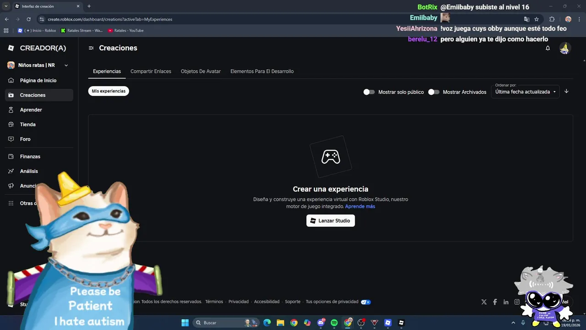The height and width of the screenshot is (330, 586).
Task: Open the Privacidad footer link
Action: click(x=239, y=302)
